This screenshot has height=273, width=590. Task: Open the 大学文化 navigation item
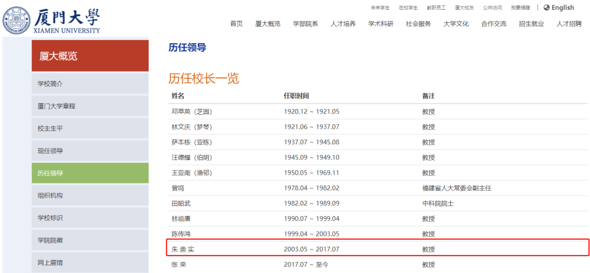coord(456,24)
